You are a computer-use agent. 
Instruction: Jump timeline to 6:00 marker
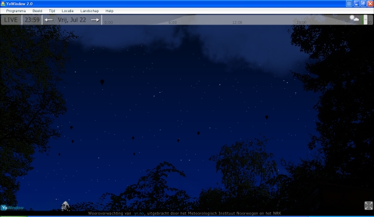click(x=173, y=22)
